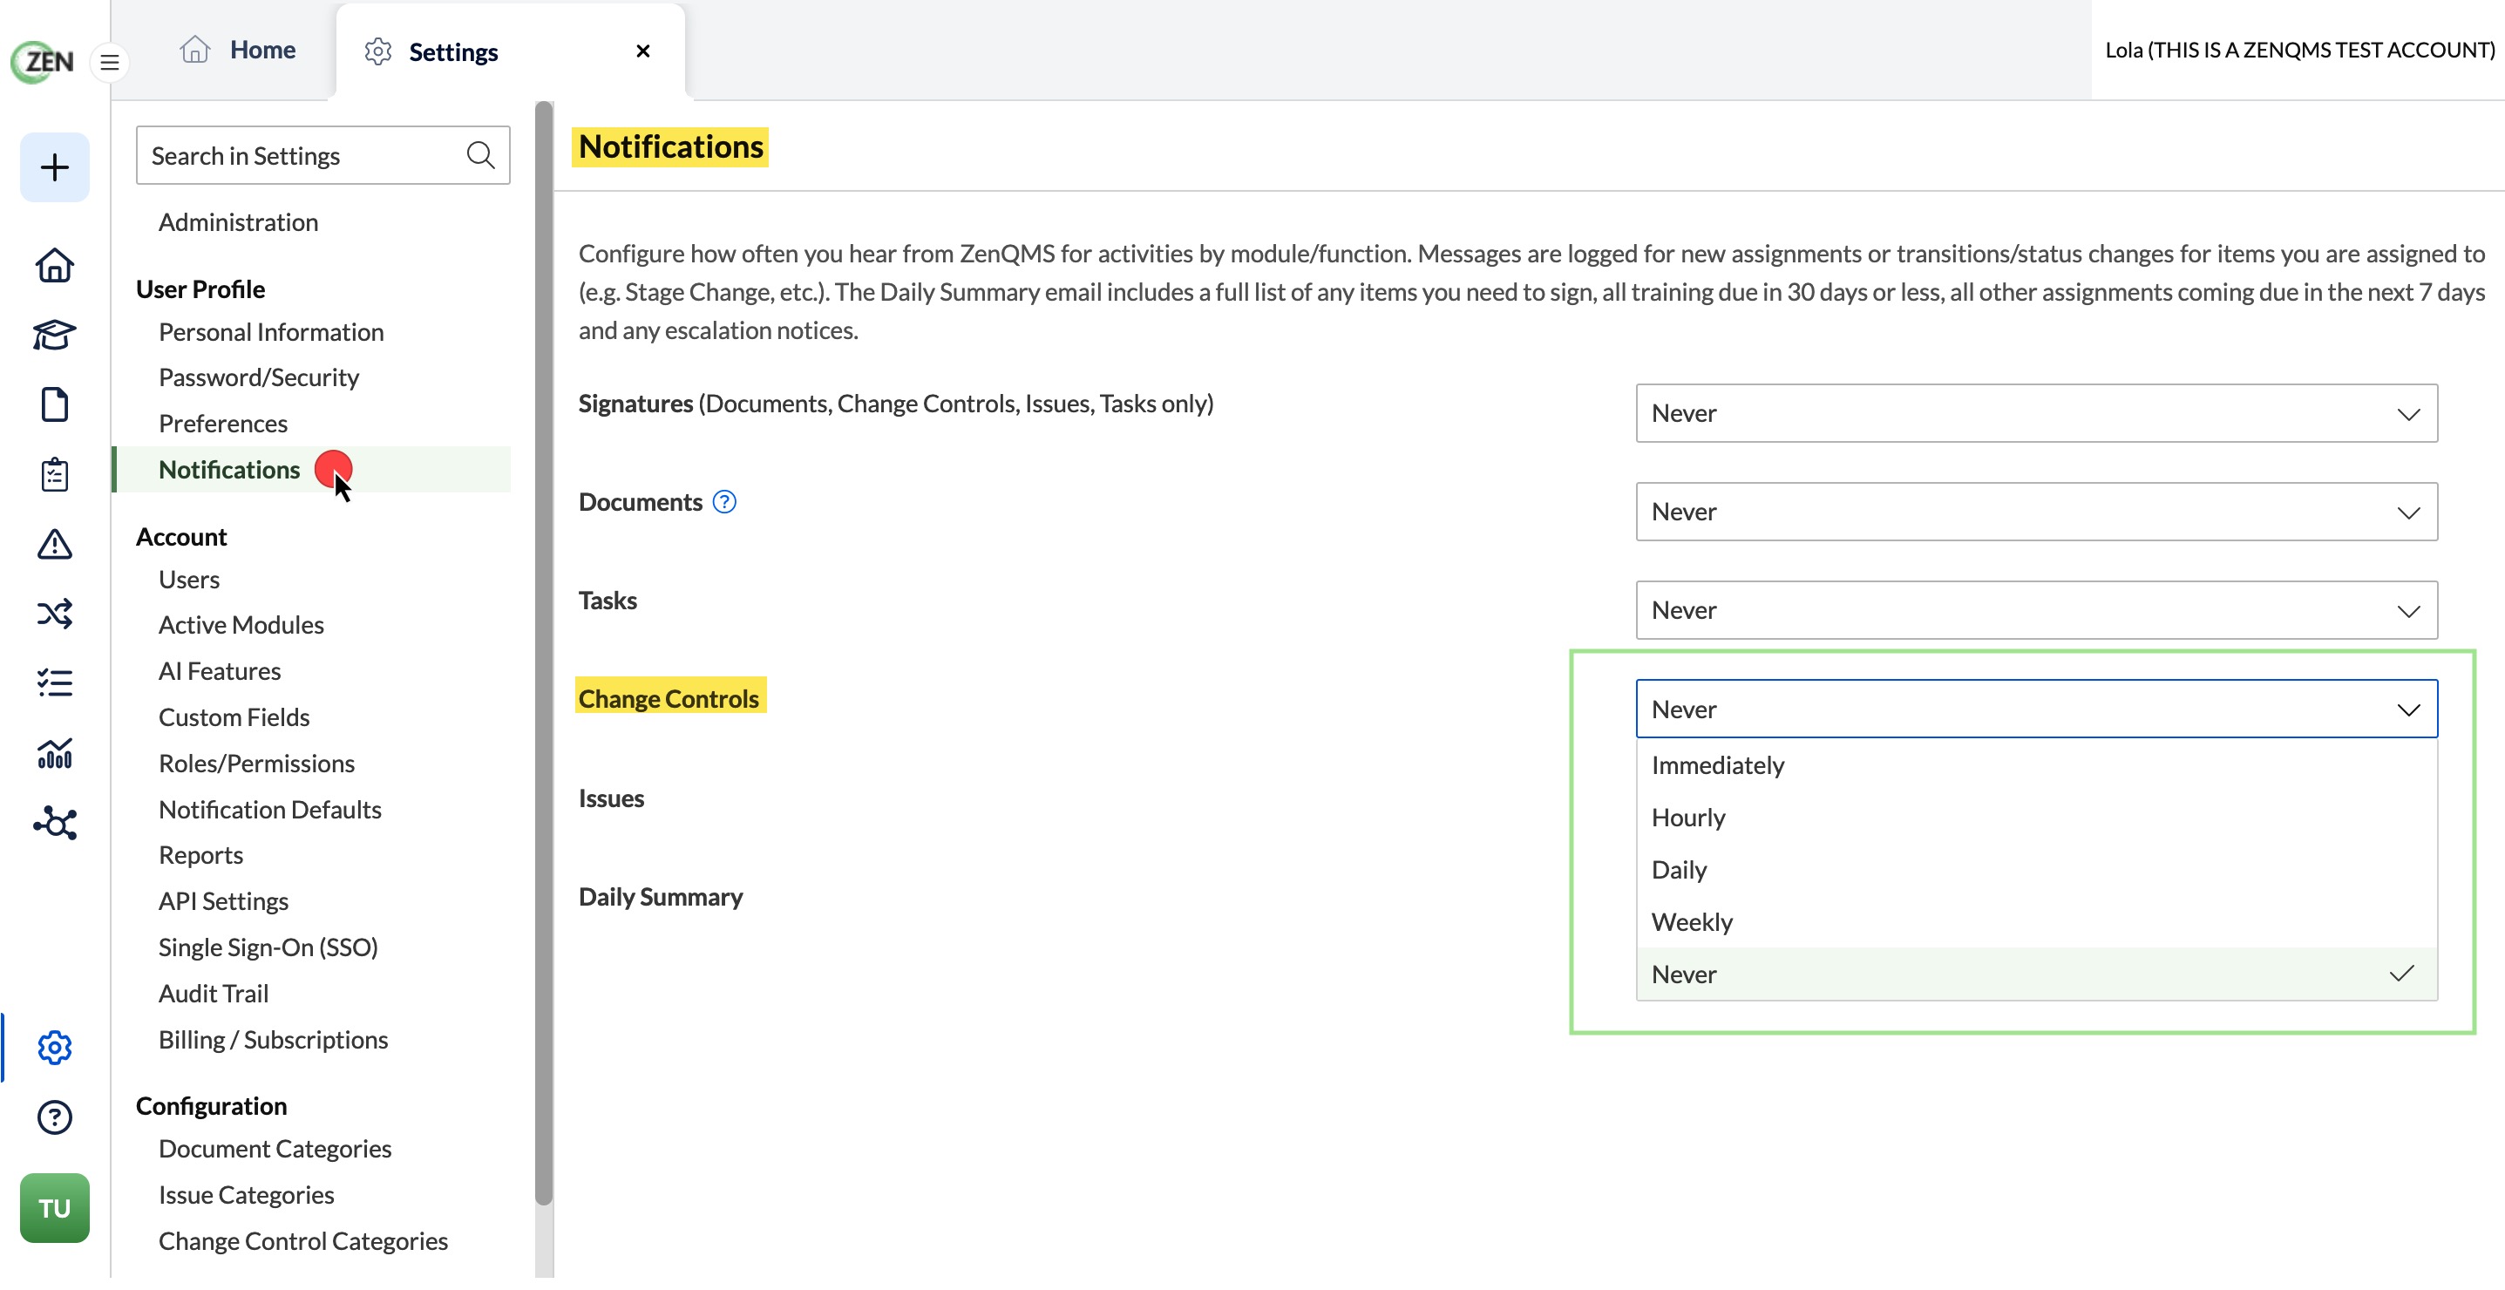2505x1290 pixels.
Task: Switch to the Home tab
Action: [x=238, y=50]
